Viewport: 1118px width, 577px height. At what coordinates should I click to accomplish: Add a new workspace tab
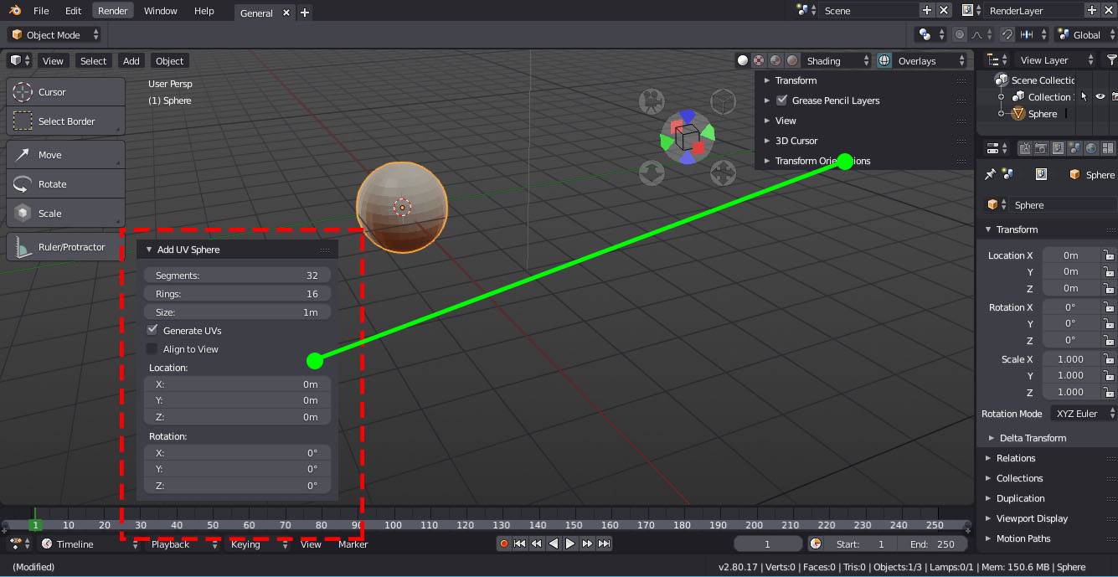point(305,13)
